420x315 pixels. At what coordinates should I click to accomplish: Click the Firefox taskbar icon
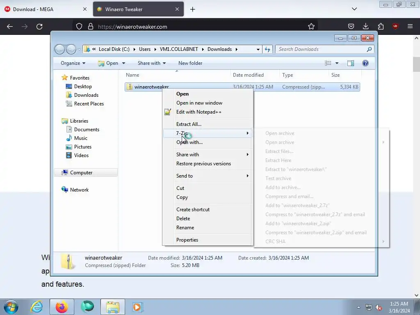tap(62, 307)
